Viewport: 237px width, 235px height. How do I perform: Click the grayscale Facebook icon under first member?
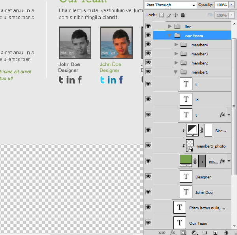80,80
